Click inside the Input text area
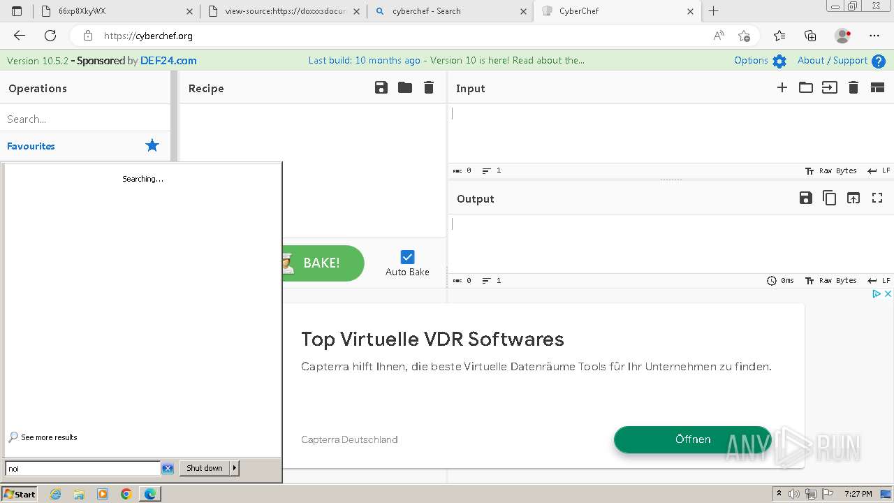This screenshot has width=894, height=503. [670, 133]
